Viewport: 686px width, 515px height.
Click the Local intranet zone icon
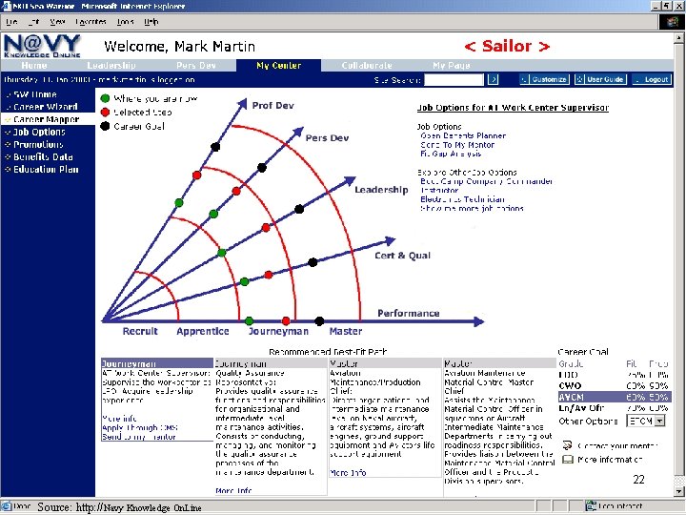591,505
